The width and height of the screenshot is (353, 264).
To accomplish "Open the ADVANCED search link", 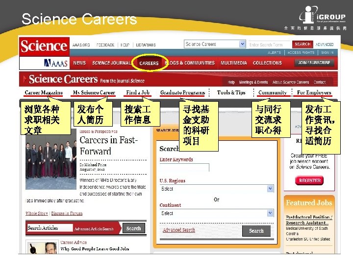I will [325, 44].
